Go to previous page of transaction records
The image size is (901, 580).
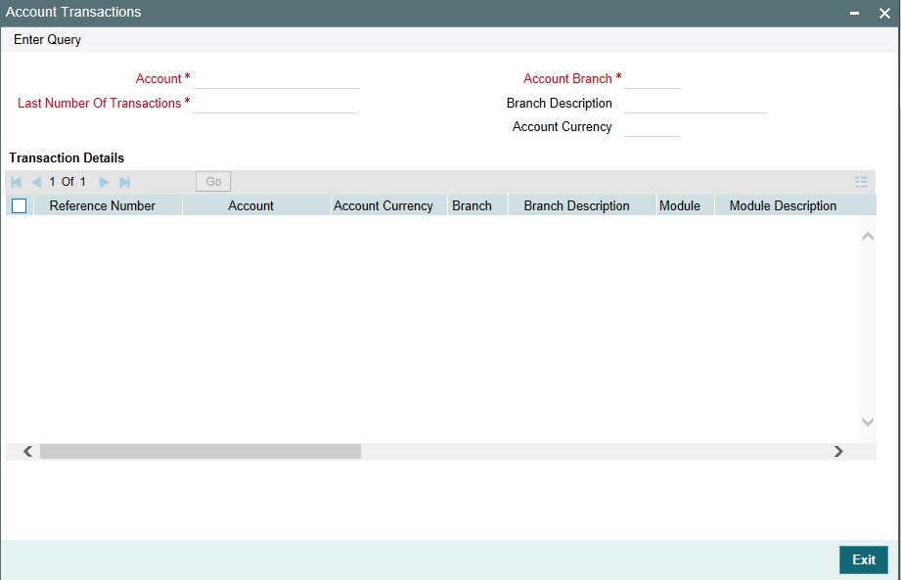(x=36, y=182)
